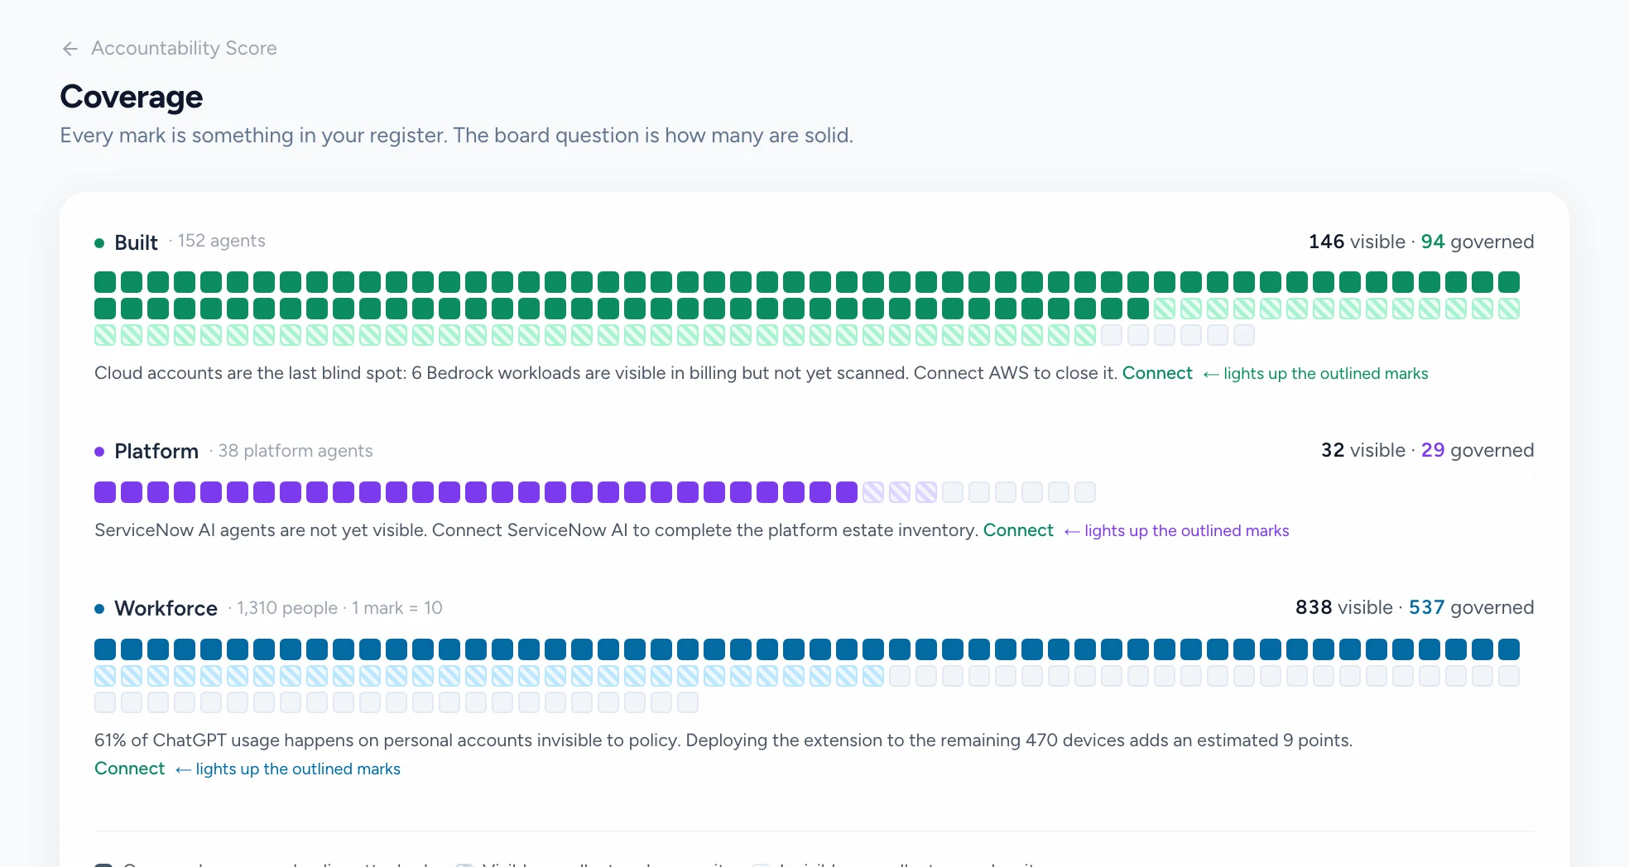Screen dimensions: 1629x867
Task: Click Connect link under ChatGPT usage note
Action: tap(130, 769)
